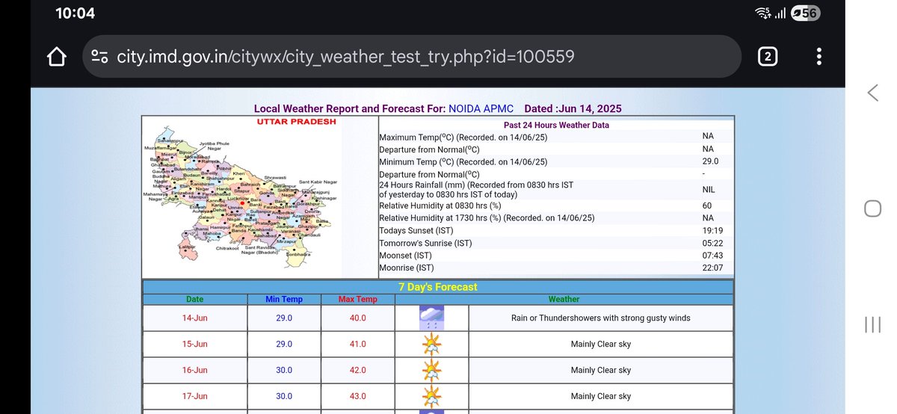Click 'Mainly Clear sky' for 15-Jun

pyautogui.click(x=601, y=344)
